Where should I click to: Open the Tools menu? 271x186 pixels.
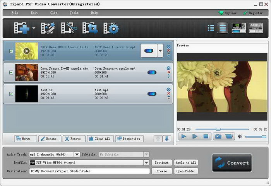[x=74, y=13]
